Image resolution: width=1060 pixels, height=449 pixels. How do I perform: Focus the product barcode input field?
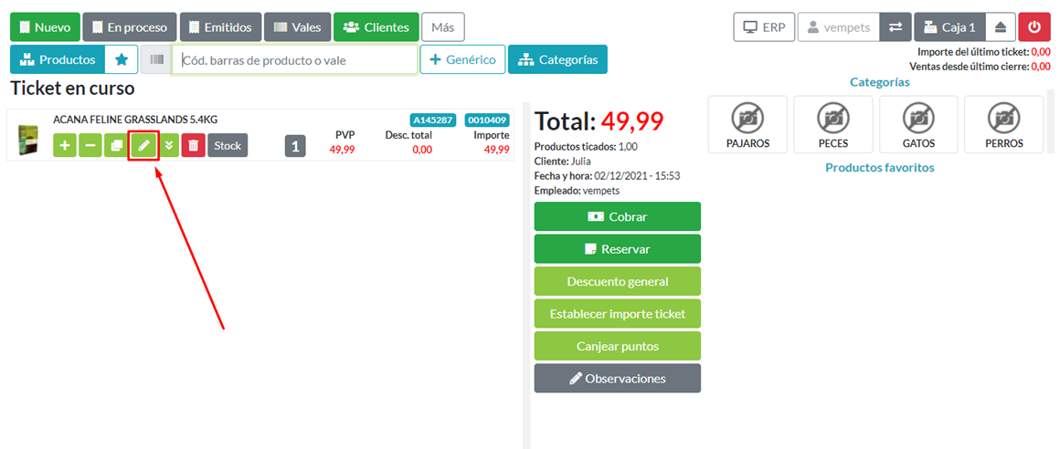(x=295, y=60)
